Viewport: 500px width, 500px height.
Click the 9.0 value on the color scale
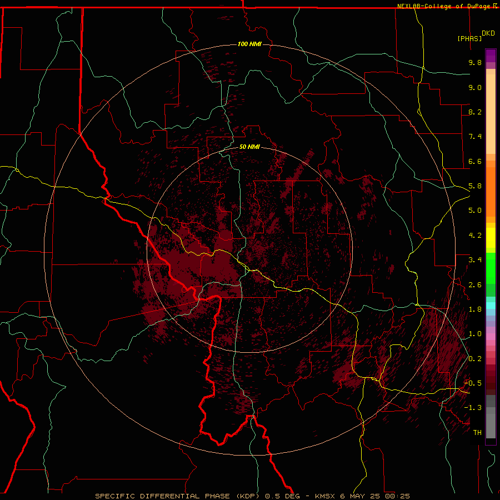(475, 87)
